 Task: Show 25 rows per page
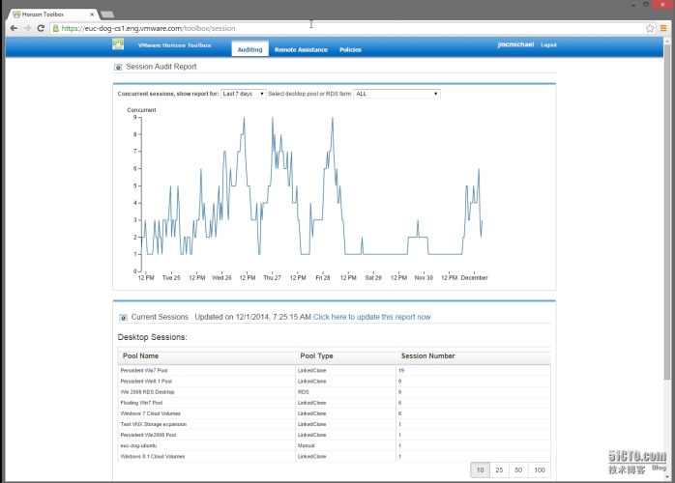coord(499,470)
